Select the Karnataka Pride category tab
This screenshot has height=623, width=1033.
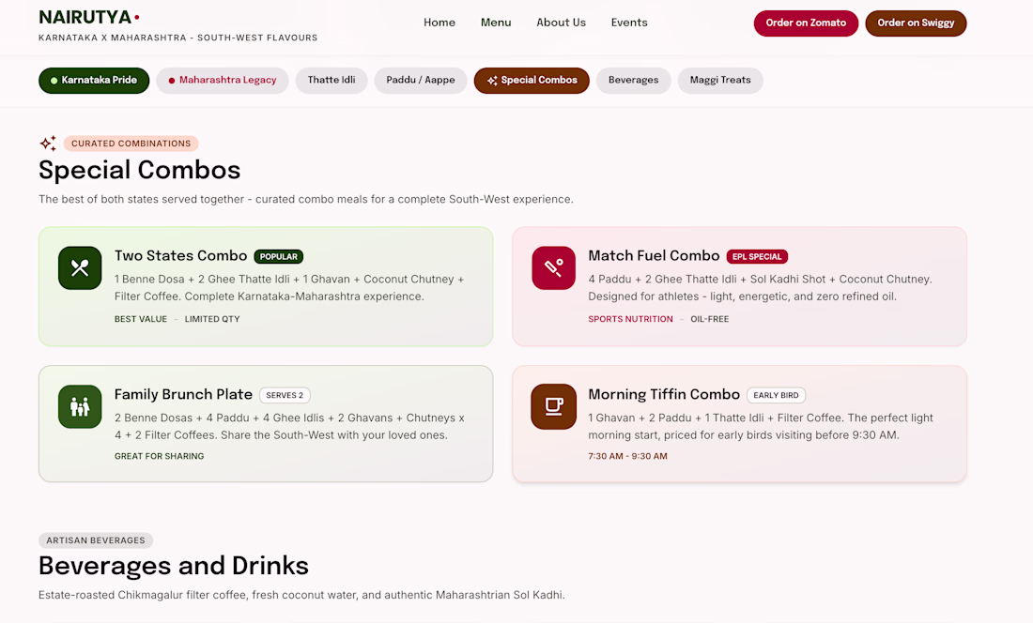point(94,81)
